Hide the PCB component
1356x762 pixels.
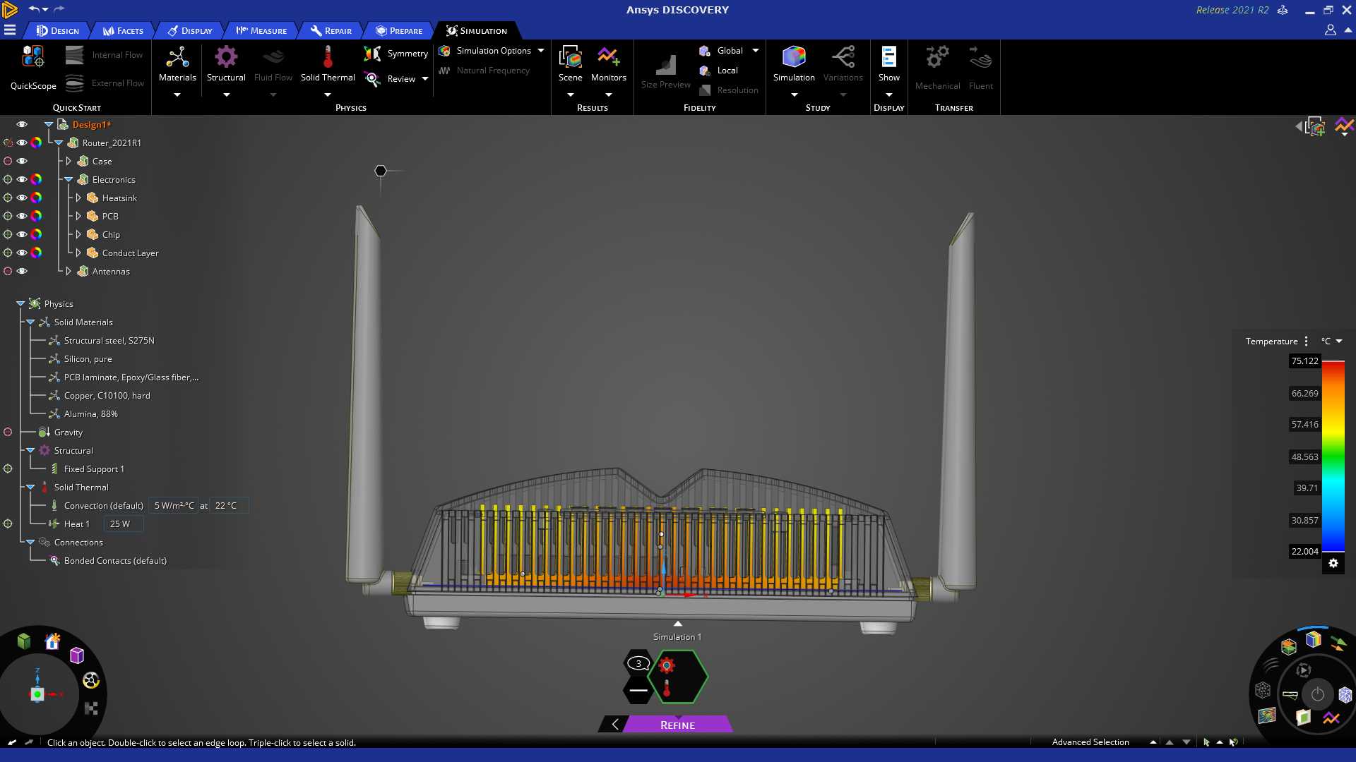(22, 216)
